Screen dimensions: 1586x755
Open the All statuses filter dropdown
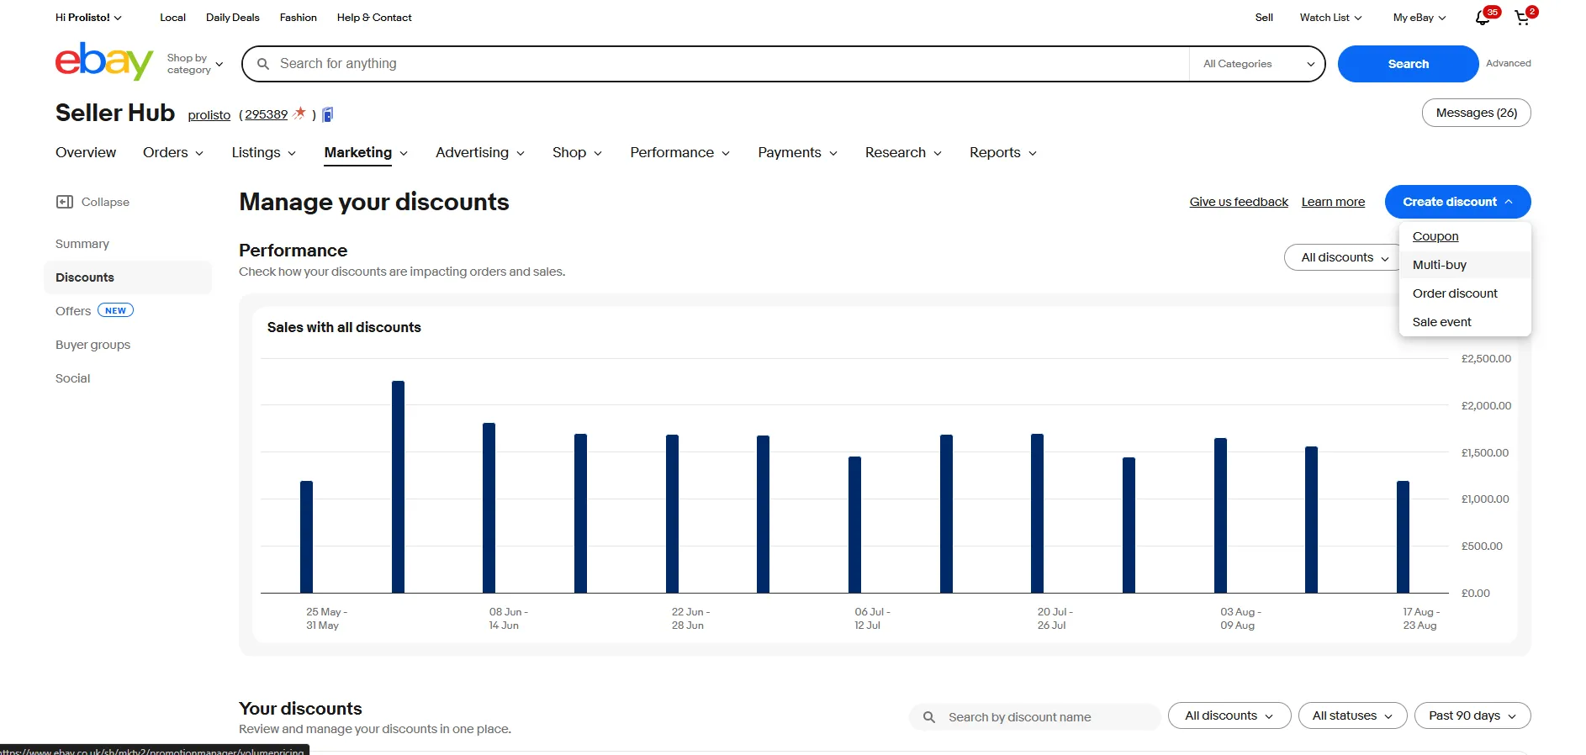(x=1352, y=716)
